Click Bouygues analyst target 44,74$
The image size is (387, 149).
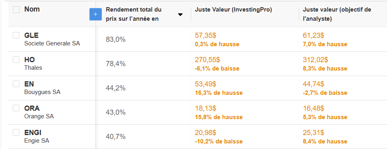[x=313, y=84]
